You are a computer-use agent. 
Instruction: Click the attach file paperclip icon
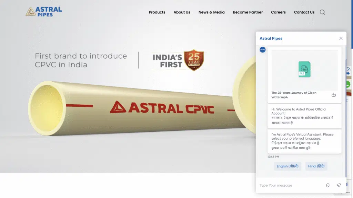(x=328, y=185)
